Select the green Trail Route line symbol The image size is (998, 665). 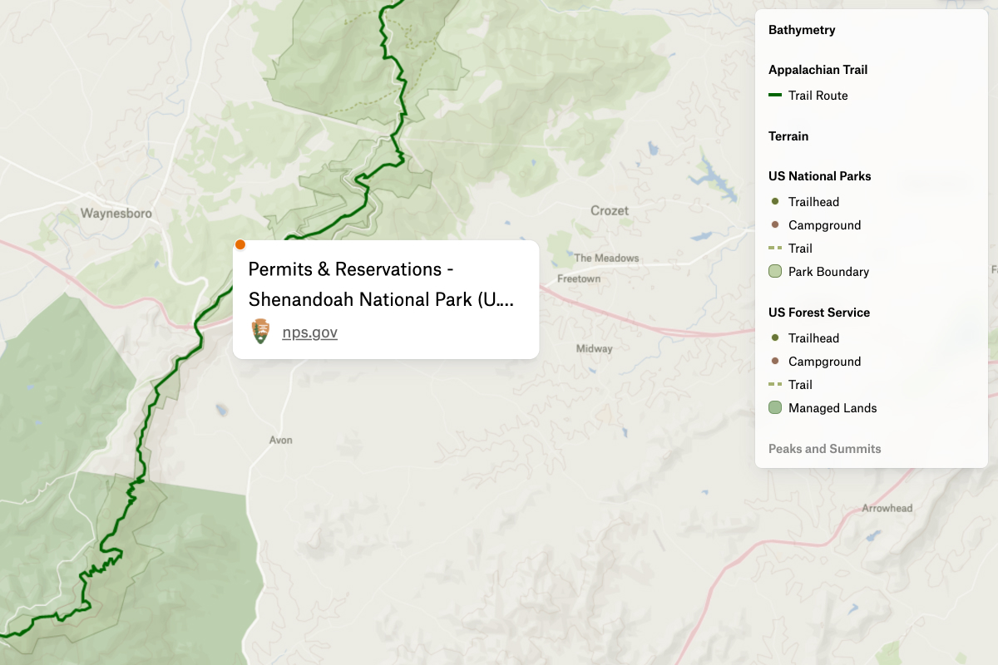[x=775, y=95]
